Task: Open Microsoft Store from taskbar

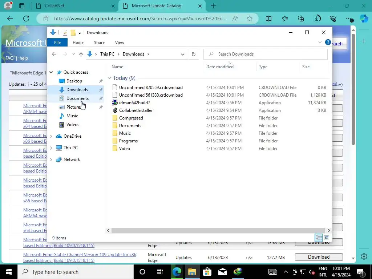Action: [x=207, y=272]
